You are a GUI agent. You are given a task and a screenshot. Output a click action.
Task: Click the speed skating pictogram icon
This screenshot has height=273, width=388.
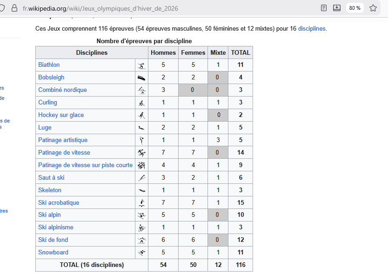(x=141, y=153)
